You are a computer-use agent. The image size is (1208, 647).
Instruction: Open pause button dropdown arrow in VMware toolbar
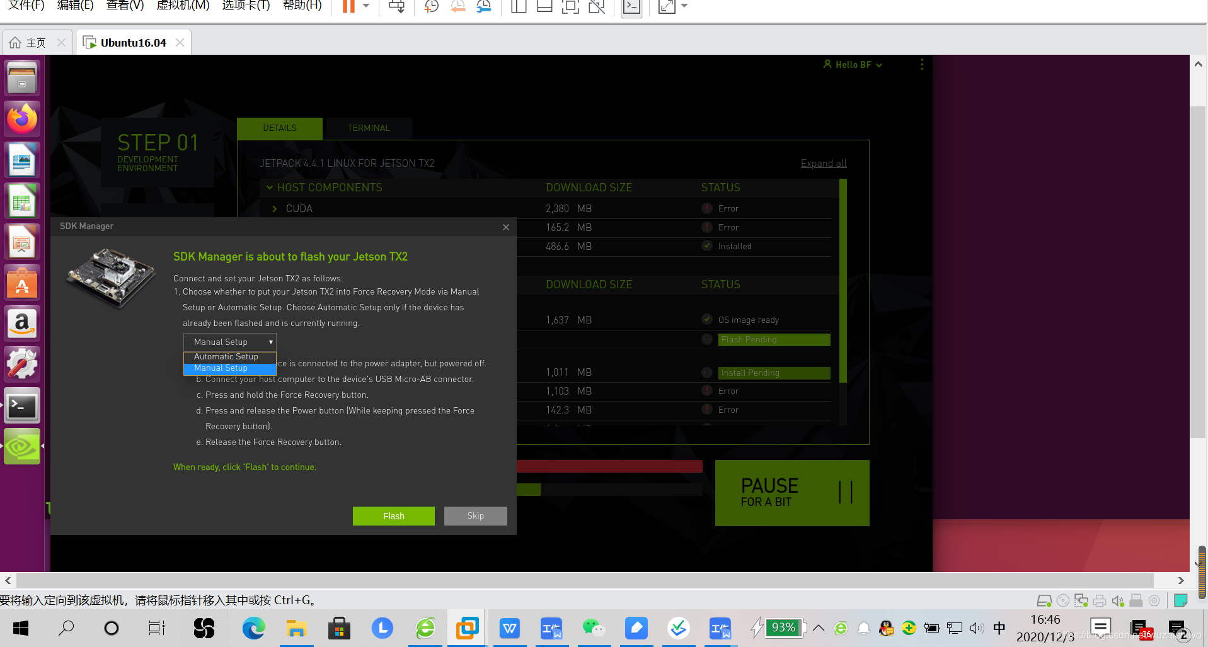coord(366,6)
